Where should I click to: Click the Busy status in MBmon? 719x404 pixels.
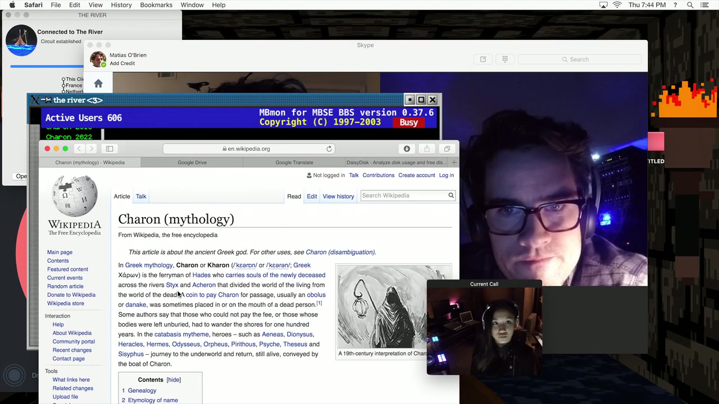tap(409, 122)
